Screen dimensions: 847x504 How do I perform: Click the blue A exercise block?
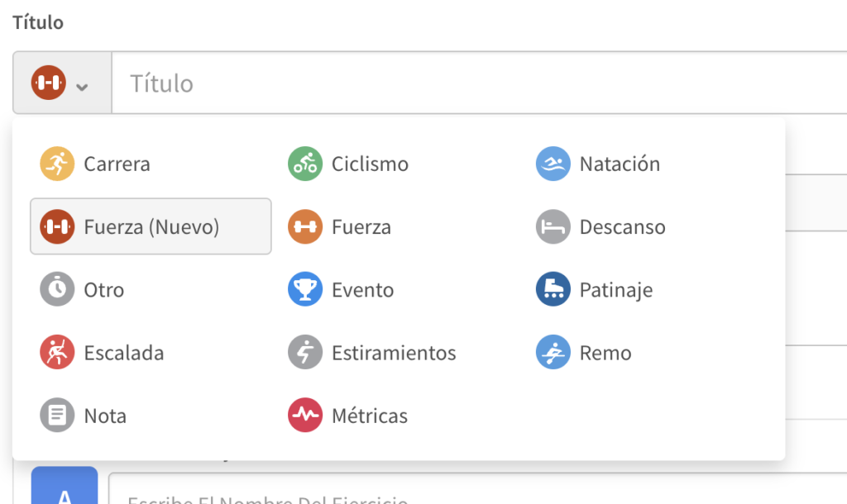click(x=65, y=487)
